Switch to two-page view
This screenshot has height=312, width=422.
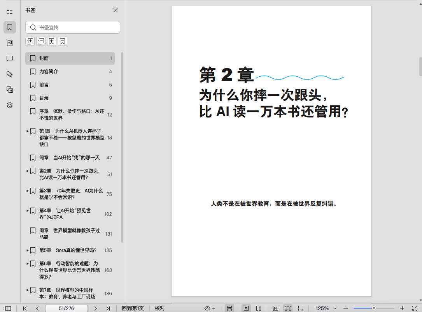[259, 308]
